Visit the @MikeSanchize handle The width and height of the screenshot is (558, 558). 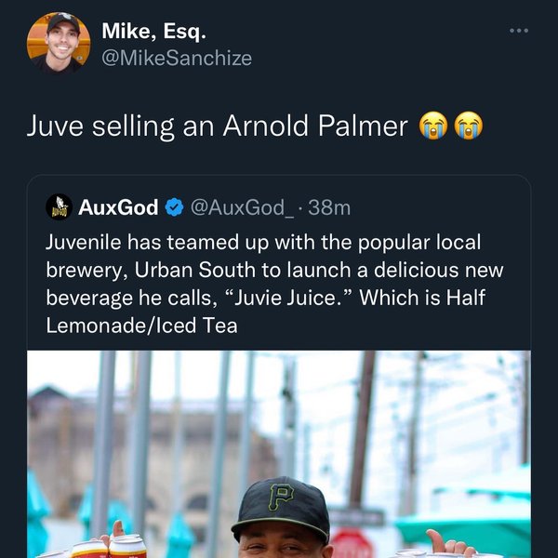coord(176,58)
